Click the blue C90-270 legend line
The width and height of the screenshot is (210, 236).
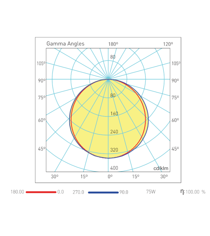coord(103,192)
